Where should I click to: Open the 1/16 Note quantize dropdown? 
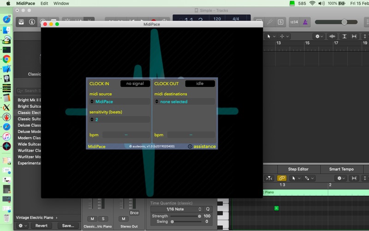(177, 209)
